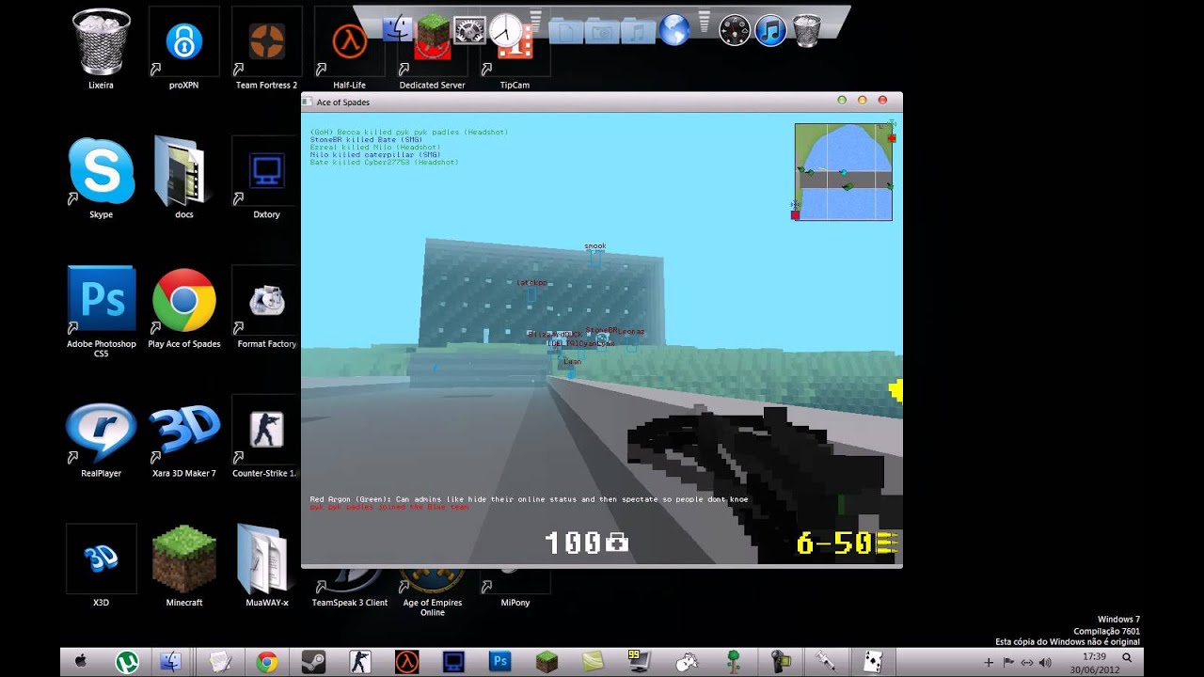The height and width of the screenshot is (677, 1204).
Task: Open the Counter-Strike 1.6 desktop shortcut
Action: click(x=266, y=437)
